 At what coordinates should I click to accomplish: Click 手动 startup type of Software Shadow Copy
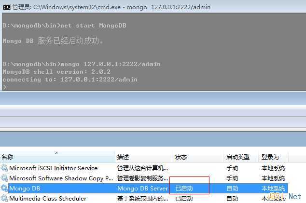232,178
